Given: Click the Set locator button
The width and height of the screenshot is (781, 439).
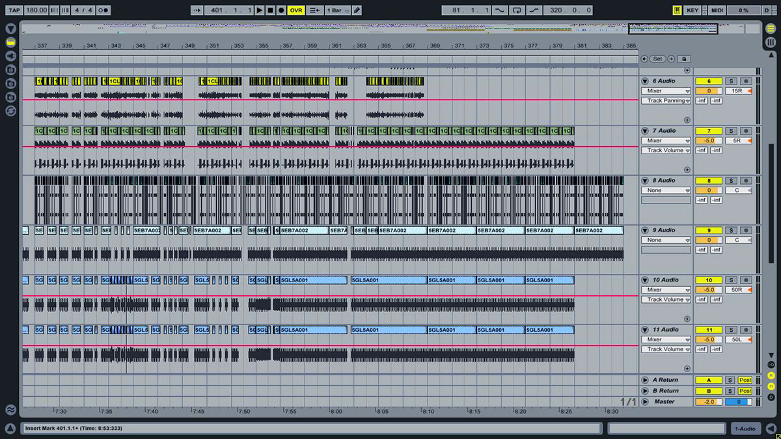Looking at the screenshot, I should click(657, 59).
